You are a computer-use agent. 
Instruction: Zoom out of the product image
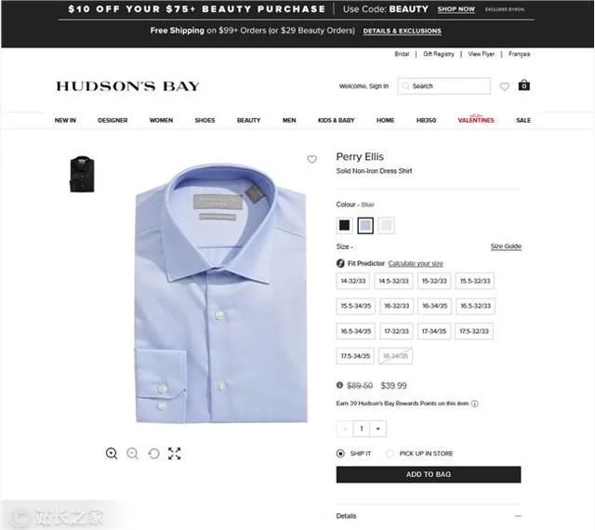click(132, 454)
